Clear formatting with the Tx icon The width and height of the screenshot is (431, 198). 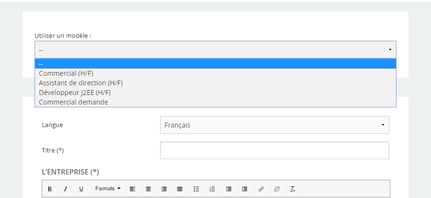(x=293, y=189)
